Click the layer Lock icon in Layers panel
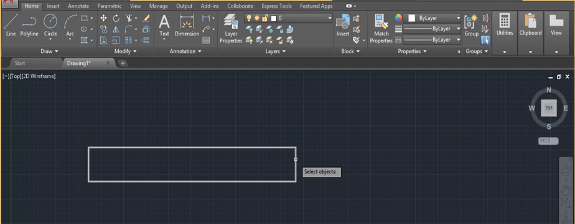Screen dimensions: 575x224 [x=279, y=29]
